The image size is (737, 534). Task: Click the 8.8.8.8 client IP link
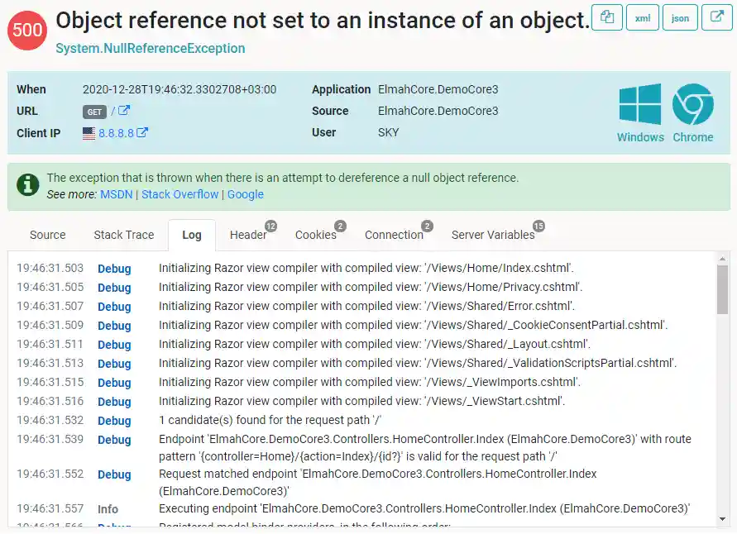pos(117,132)
